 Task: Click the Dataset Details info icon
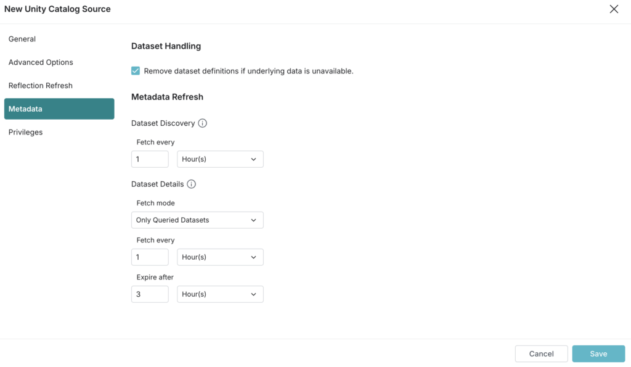(191, 184)
